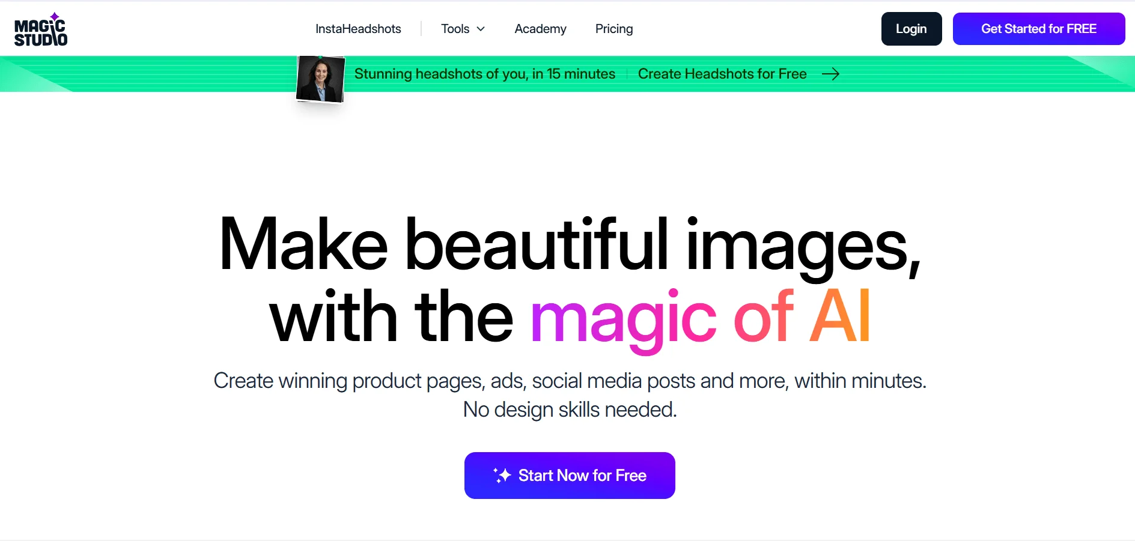
Task: Click the Login button
Action: coord(911,29)
